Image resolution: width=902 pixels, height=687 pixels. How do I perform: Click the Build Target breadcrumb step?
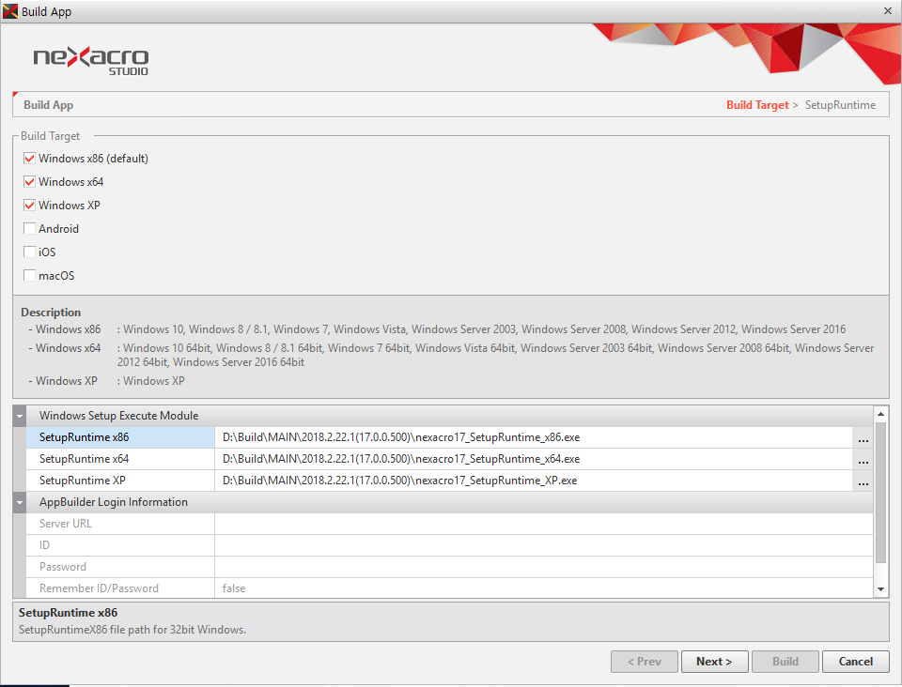coord(757,105)
